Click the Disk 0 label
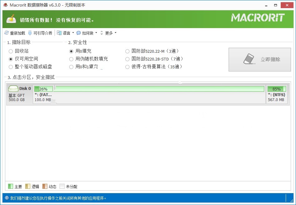This screenshot has height=205, width=296. [25, 88]
